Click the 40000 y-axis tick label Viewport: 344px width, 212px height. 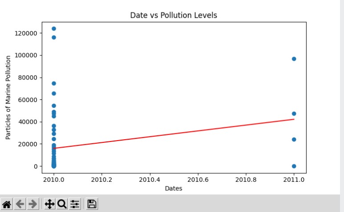28,122
